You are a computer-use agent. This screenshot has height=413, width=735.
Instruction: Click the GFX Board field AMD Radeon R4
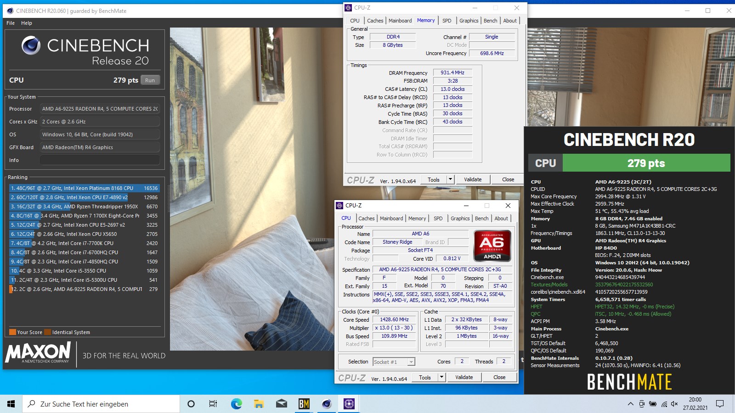pos(100,147)
